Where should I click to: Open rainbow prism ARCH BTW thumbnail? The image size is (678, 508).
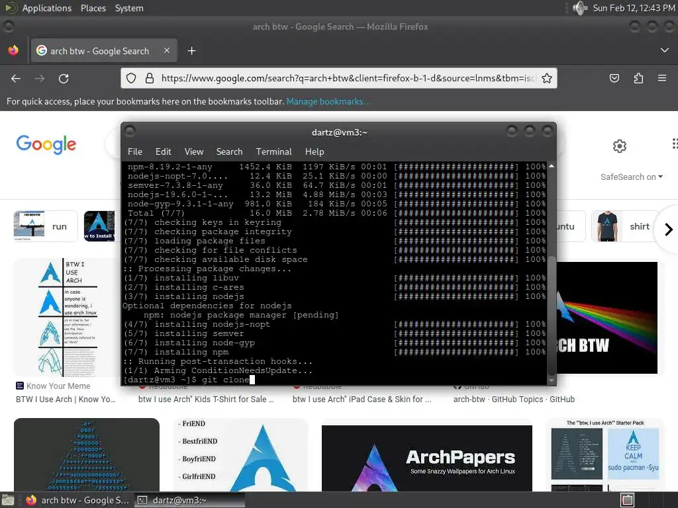(607, 317)
